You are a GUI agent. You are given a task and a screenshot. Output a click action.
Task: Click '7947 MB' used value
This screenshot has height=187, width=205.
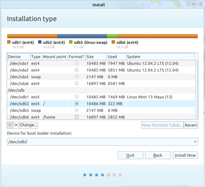116,63
